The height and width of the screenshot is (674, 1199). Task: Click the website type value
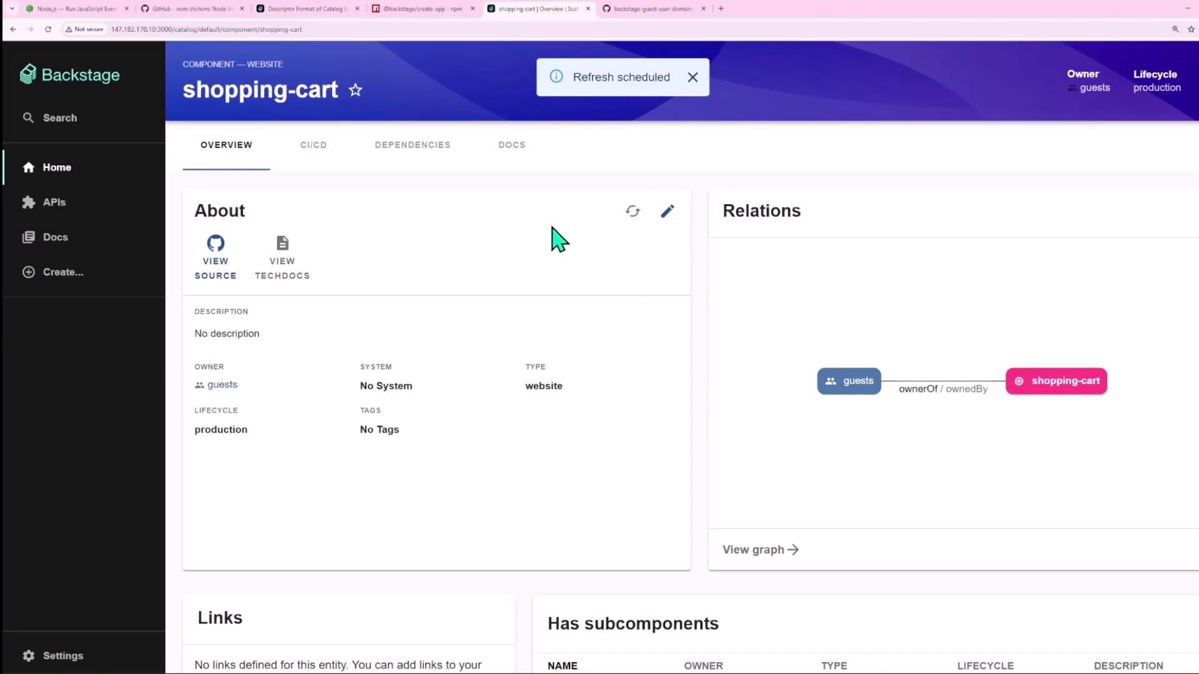pos(544,386)
